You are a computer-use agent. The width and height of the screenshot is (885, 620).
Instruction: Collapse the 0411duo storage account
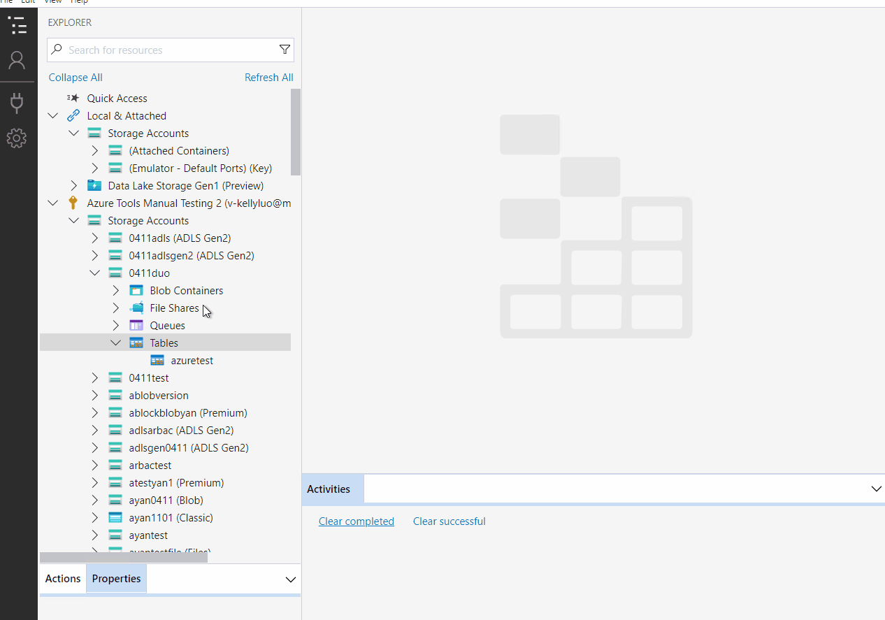tap(94, 273)
